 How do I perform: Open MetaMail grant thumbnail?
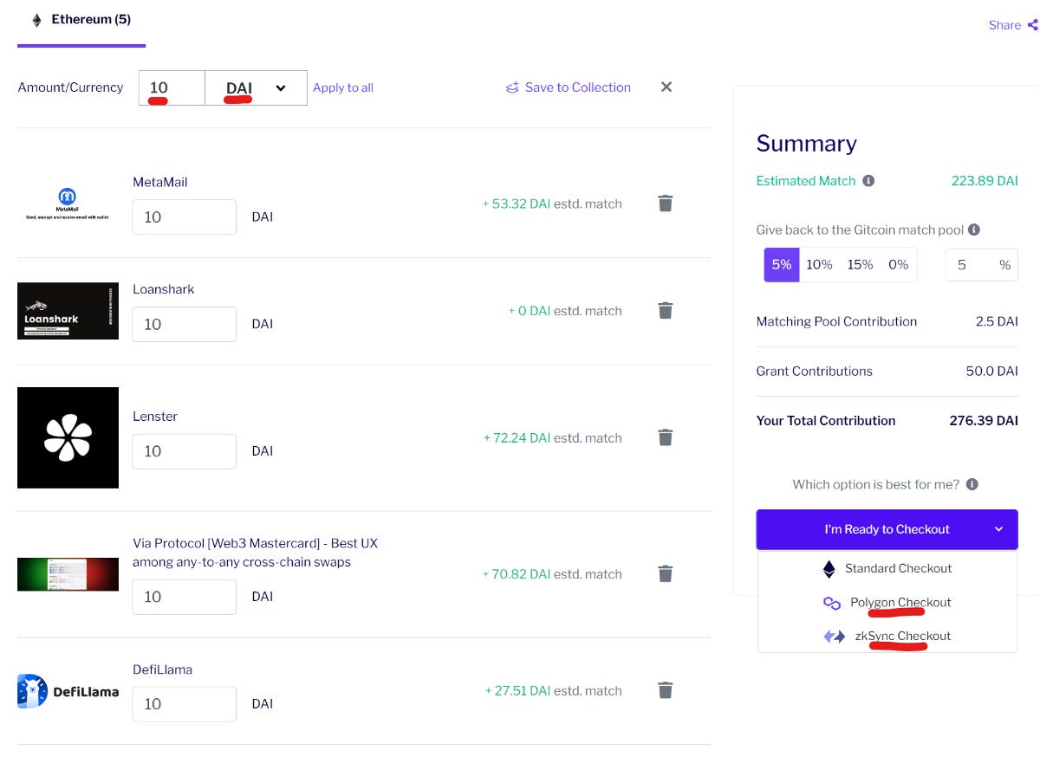[68, 204]
